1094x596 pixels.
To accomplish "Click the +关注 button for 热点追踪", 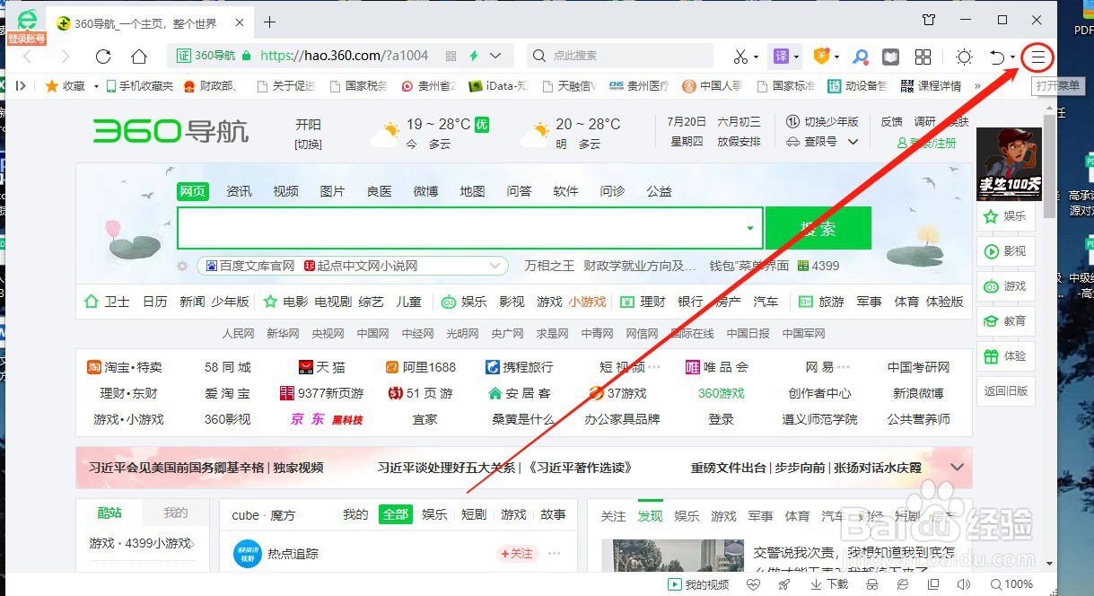I will 517,554.
